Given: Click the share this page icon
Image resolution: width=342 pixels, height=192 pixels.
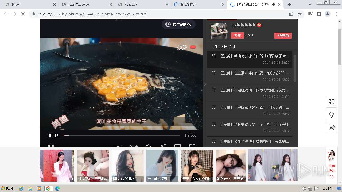Looking at the screenshot, I should [x=291, y=14].
